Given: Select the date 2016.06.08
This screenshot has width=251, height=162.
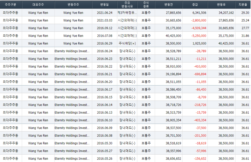Looking at the screenshot, I should point(105,136).
